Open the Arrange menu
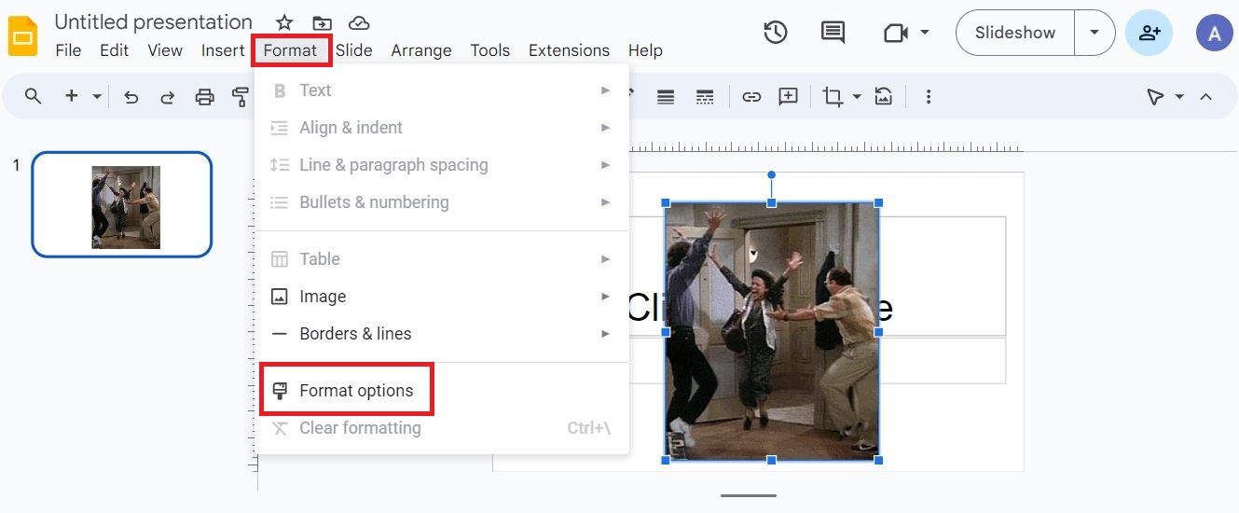 click(x=421, y=50)
